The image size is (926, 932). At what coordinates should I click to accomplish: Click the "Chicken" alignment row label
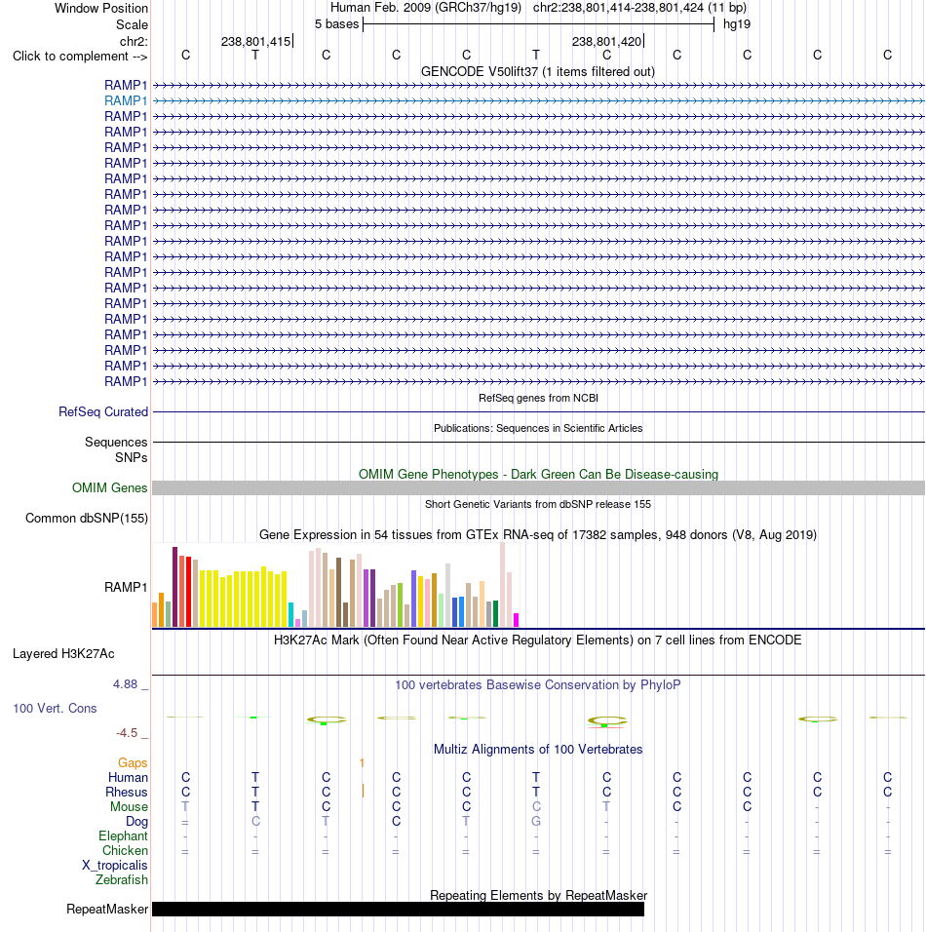tap(125, 850)
